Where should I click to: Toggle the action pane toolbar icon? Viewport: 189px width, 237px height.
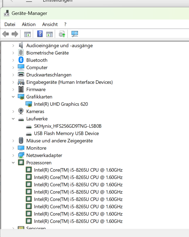coord(49,34)
